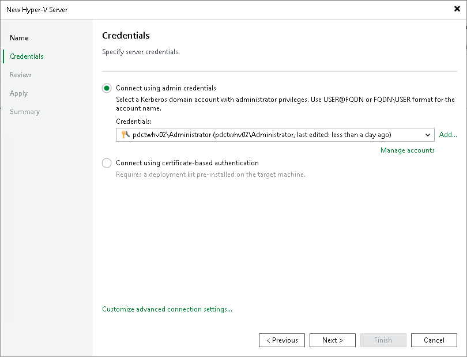Open the Credentials dropdown arrow
The width and height of the screenshot is (467, 357).
[428, 135]
